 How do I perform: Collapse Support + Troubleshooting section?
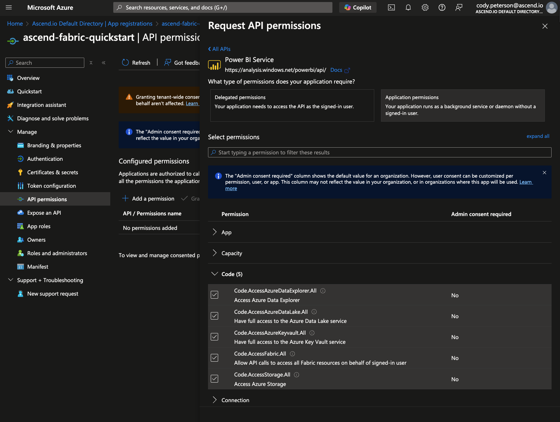point(10,280)
